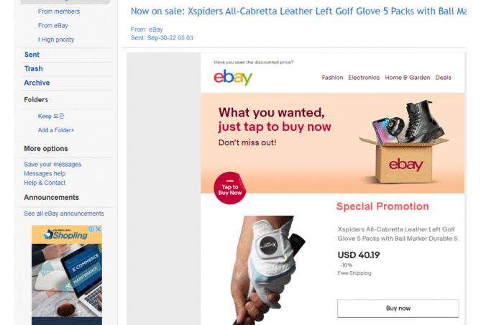Click the eBay box banner image
This screenshot has height=325, width=481.
[403, 142]
